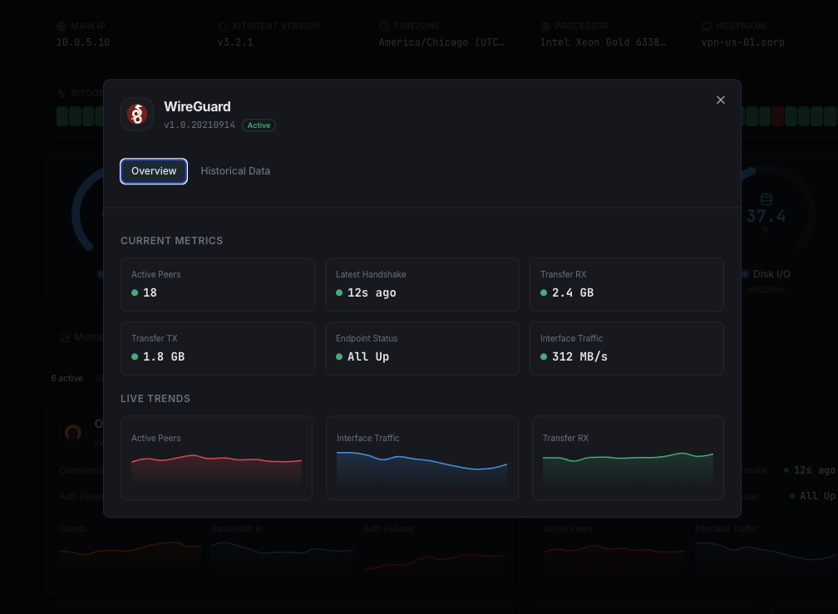838x614 pixels.
Task: Click the Processor chip icon
Action: [545, 26]
